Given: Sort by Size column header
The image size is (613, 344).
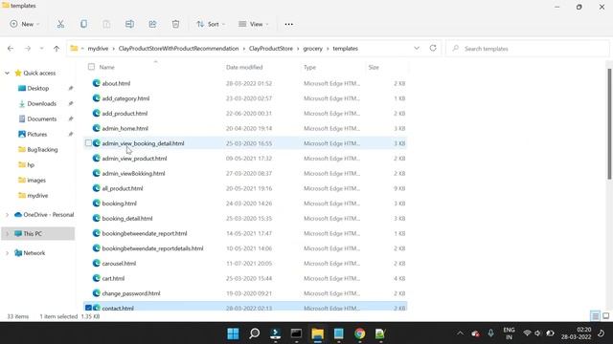Looking at the screenshot, I should [374, 67].
